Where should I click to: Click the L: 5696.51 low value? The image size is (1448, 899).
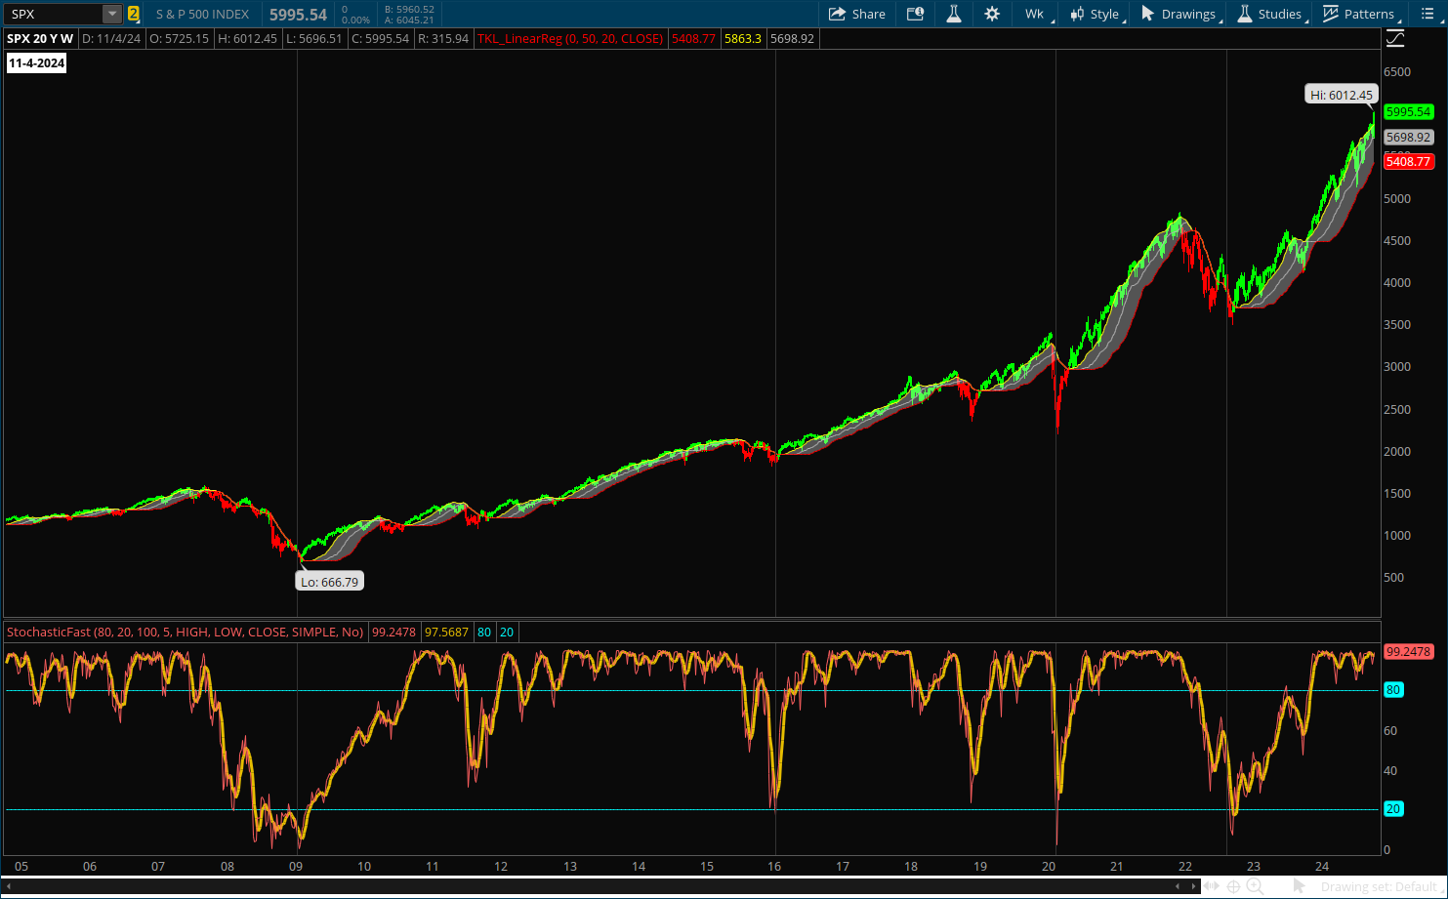314,39
